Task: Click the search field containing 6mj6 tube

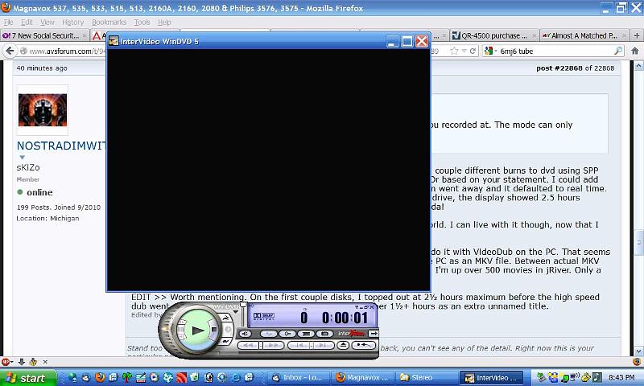Action: pos(555,51)
